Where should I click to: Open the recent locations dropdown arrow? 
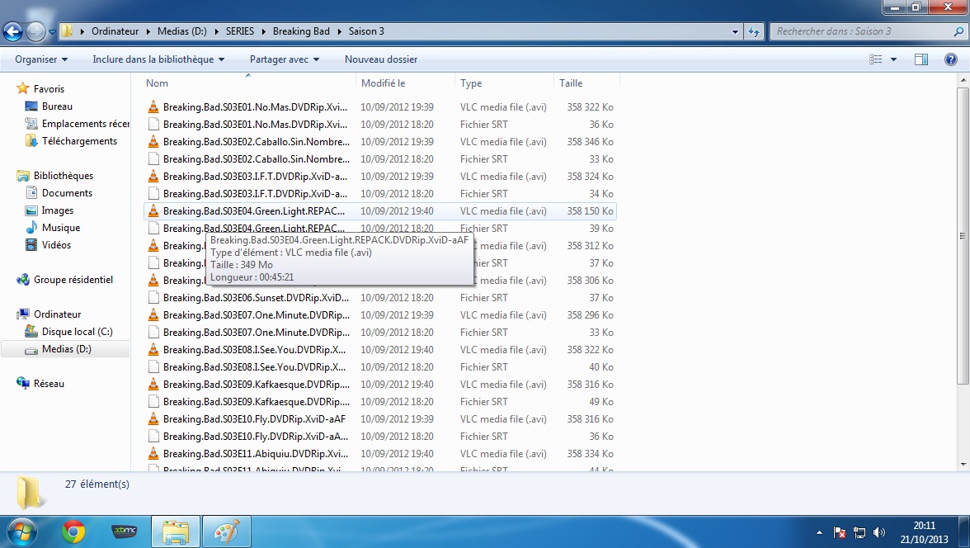click(52, 31)
